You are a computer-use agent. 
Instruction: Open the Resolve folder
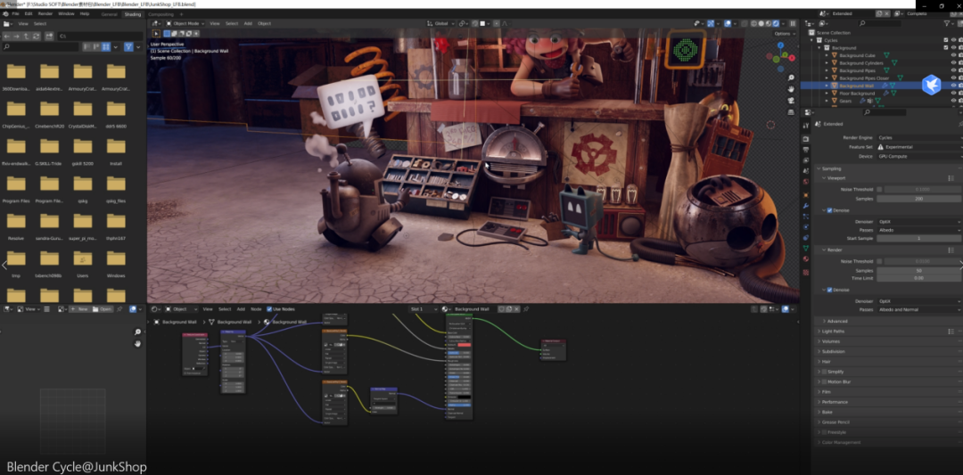click(x=16, y=225)
